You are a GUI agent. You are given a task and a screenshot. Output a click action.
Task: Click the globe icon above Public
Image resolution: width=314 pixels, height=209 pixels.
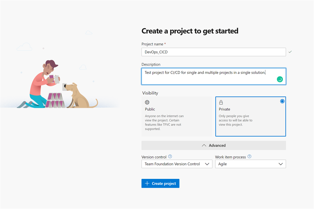point(147,102)
